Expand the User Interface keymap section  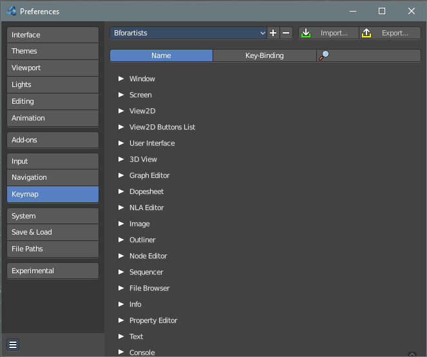[x=121, y=143]
